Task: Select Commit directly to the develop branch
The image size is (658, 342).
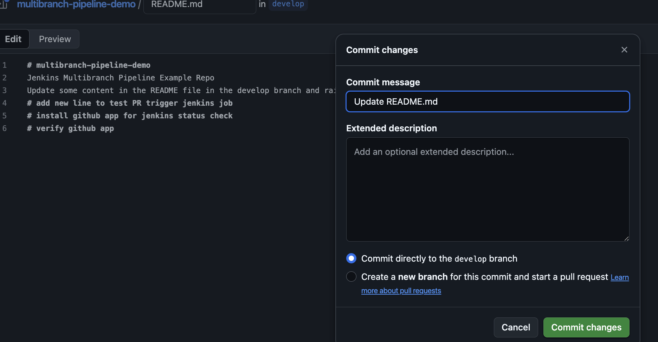Action: click(351, 258)
